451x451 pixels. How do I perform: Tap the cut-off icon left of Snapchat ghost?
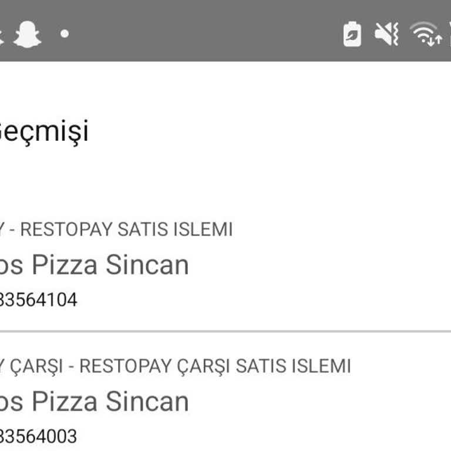coord(2,33)
